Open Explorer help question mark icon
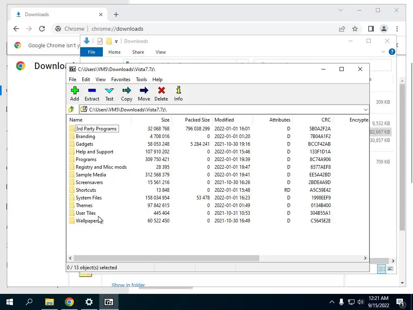 392,52
